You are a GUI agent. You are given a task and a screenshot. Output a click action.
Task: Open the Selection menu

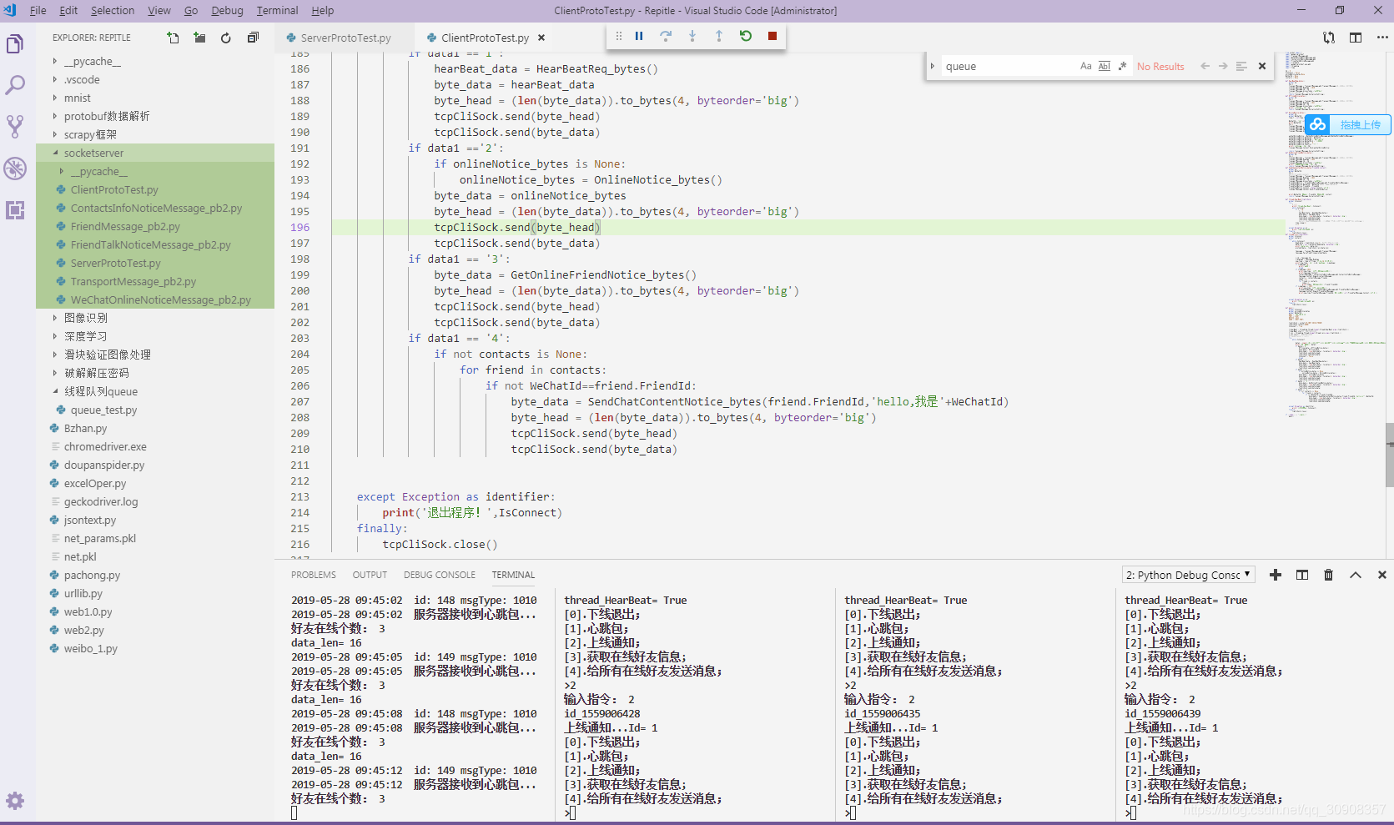click(113, 11)
